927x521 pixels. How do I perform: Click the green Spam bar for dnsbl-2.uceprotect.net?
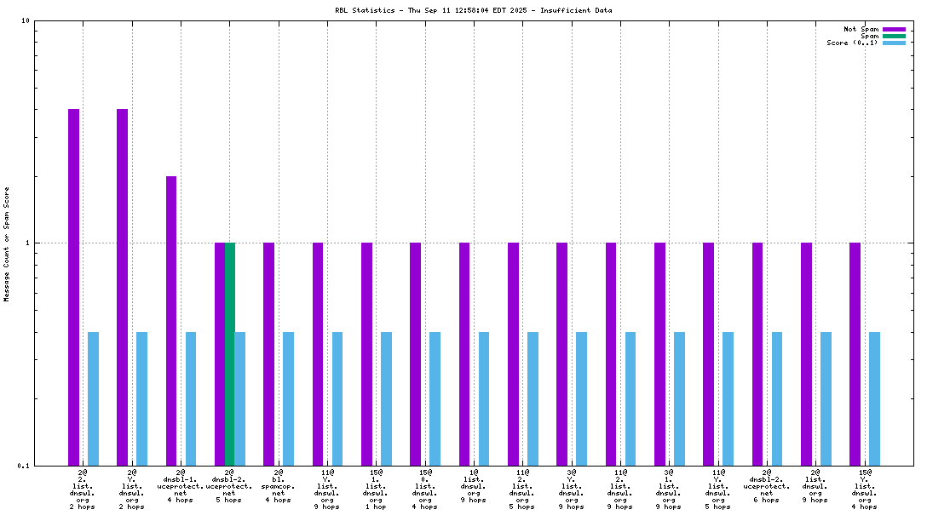coord(229,353)
